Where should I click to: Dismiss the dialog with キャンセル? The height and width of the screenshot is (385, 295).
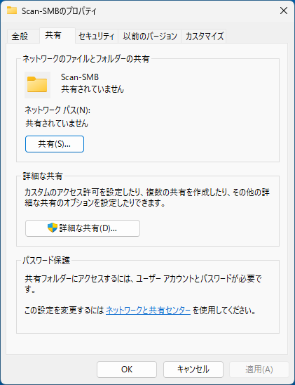tap(193, 370)
